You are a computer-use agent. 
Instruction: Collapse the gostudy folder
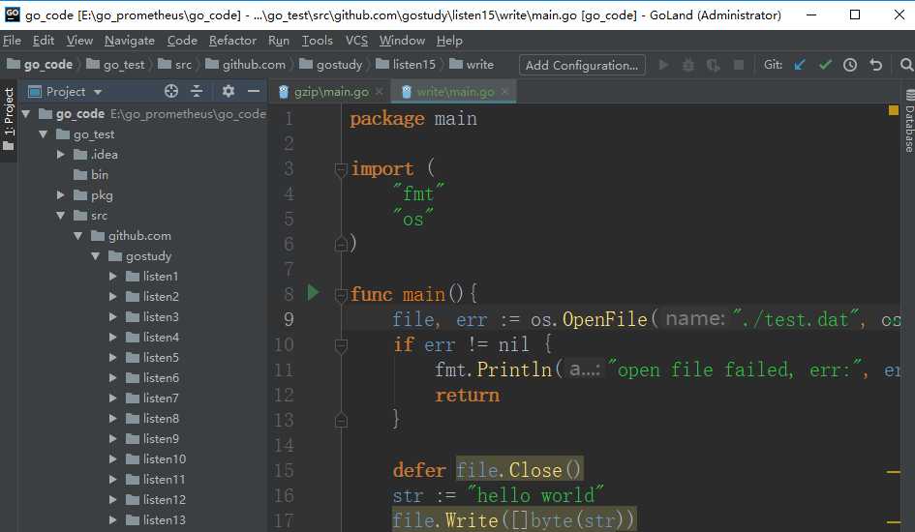click(96, 255)
